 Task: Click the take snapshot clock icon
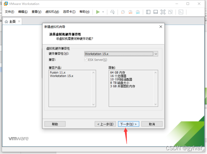click(123, 12)
